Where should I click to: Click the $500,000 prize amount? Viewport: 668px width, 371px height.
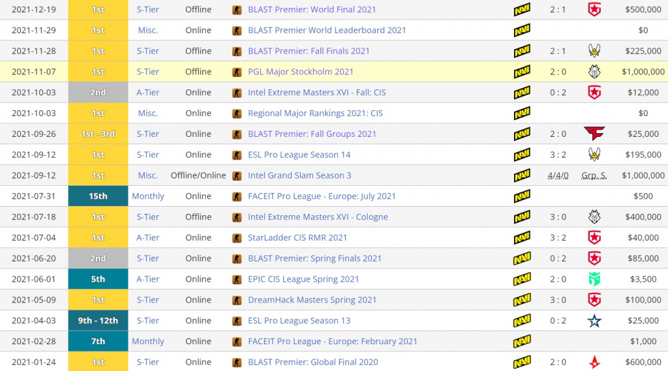point(643,9)
